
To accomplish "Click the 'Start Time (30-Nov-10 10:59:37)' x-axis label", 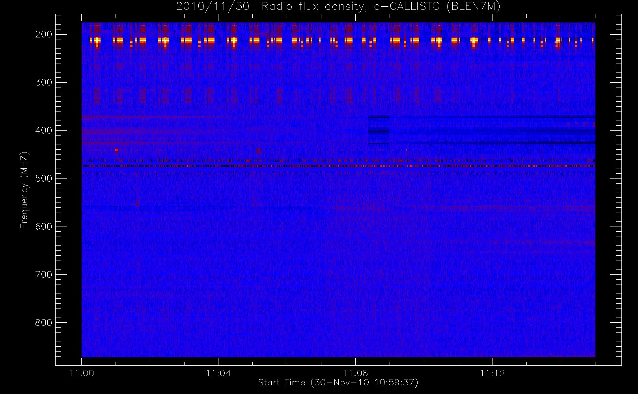I will pyautogui.click(x=338, y=382).
